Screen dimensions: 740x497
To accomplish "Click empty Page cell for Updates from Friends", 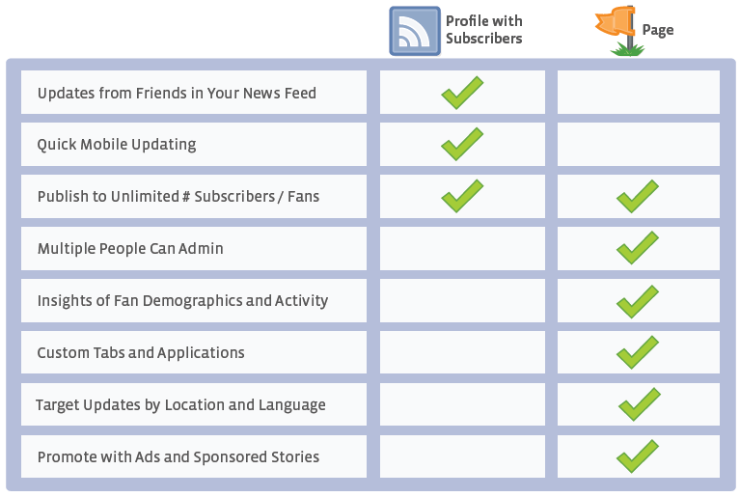I will tap(639, 92).
